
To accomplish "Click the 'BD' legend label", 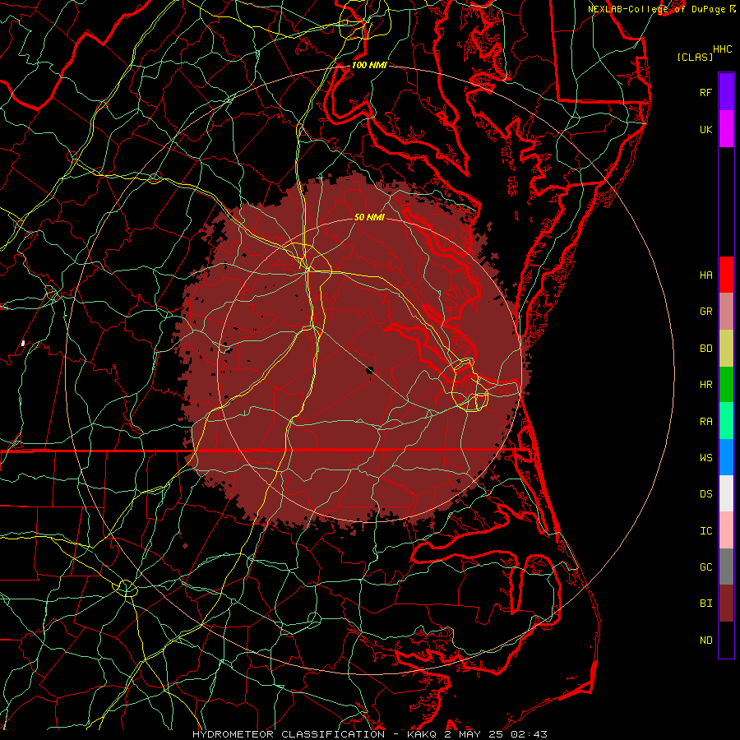I will click(705, 349).
